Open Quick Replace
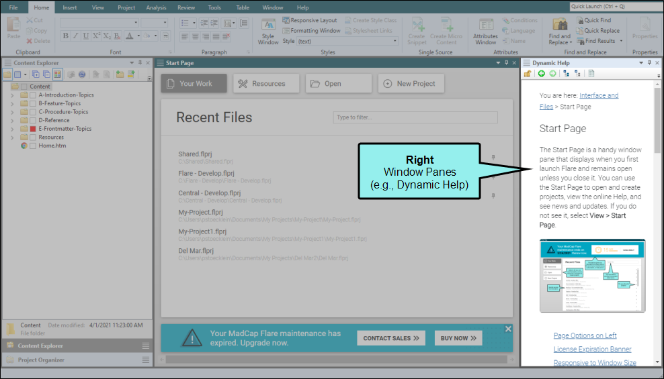 (598, 30)
